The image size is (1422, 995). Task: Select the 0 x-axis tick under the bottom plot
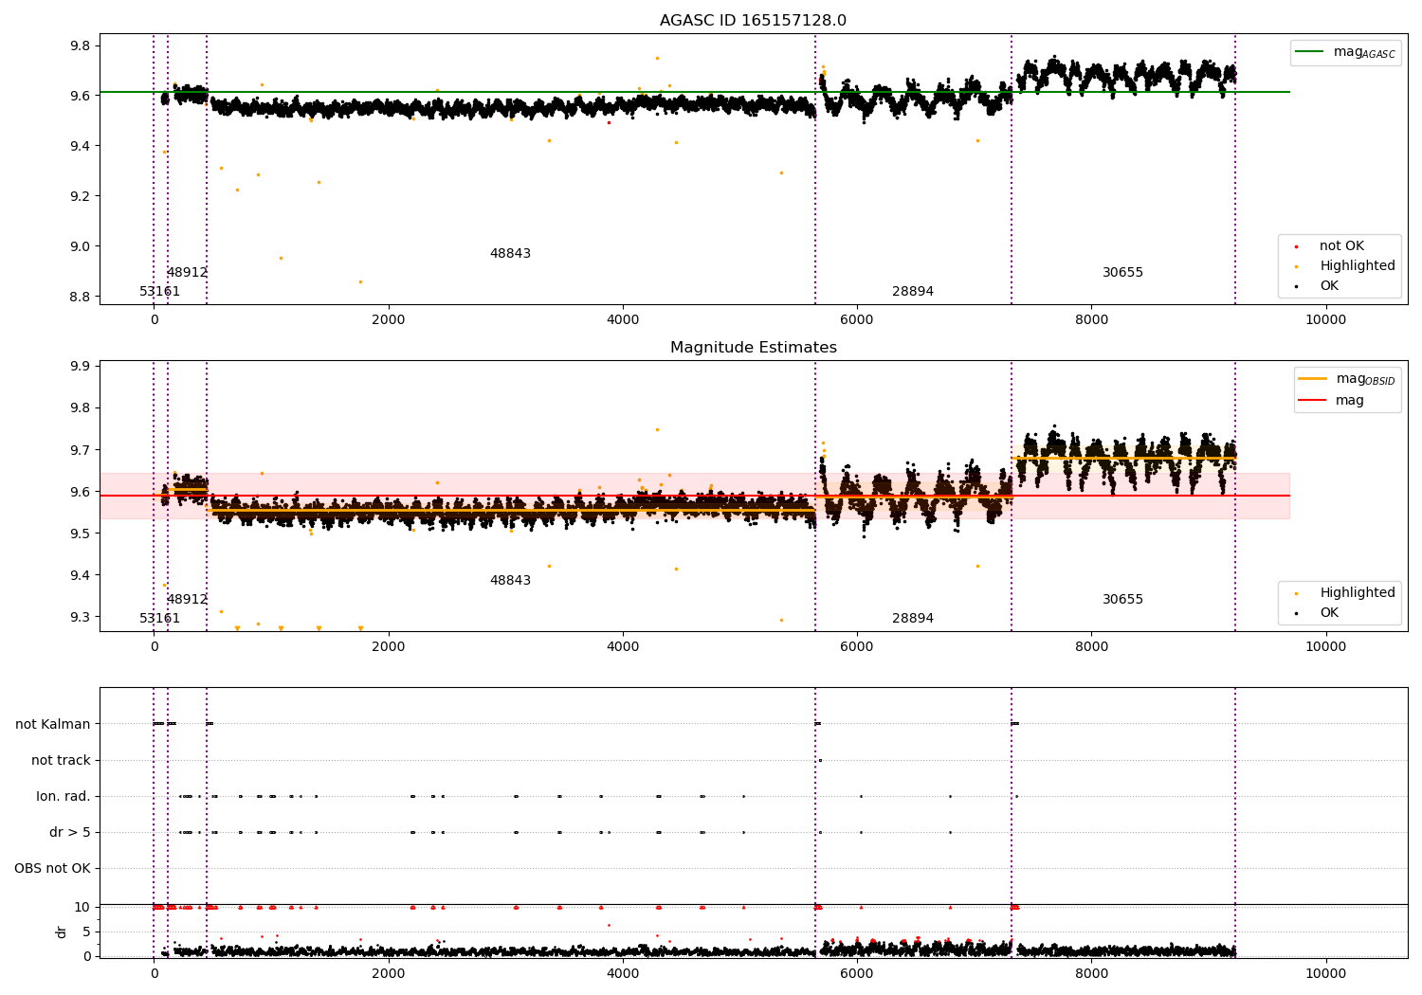(x=155, y=974)
